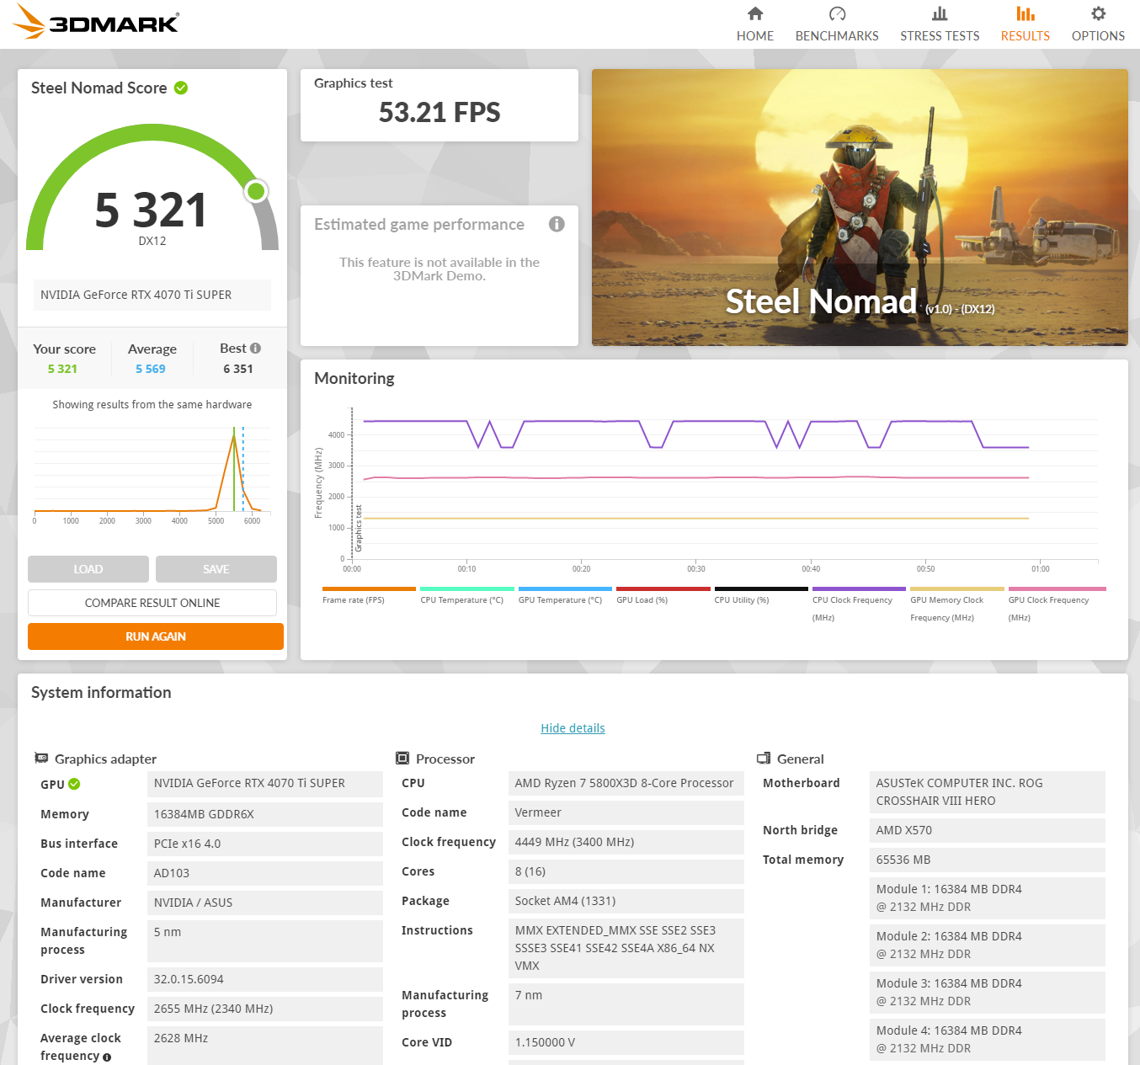Click the NVIDIA / ASUS manufacturer value
Viewport: 1140px width, 1065px height.
[265, 903]
